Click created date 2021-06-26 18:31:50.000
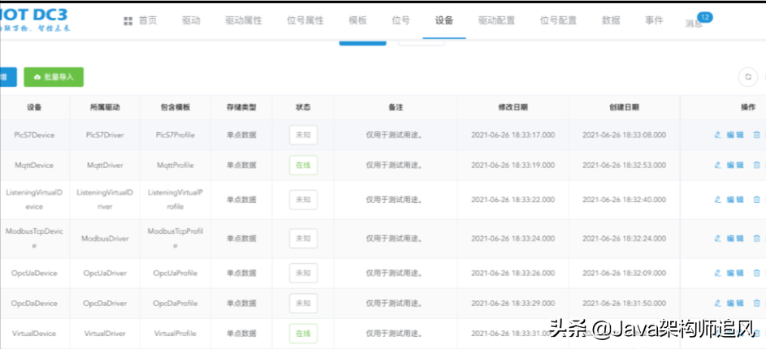Image resolution: width=766 pixels, height=349 pixels. 624,303
